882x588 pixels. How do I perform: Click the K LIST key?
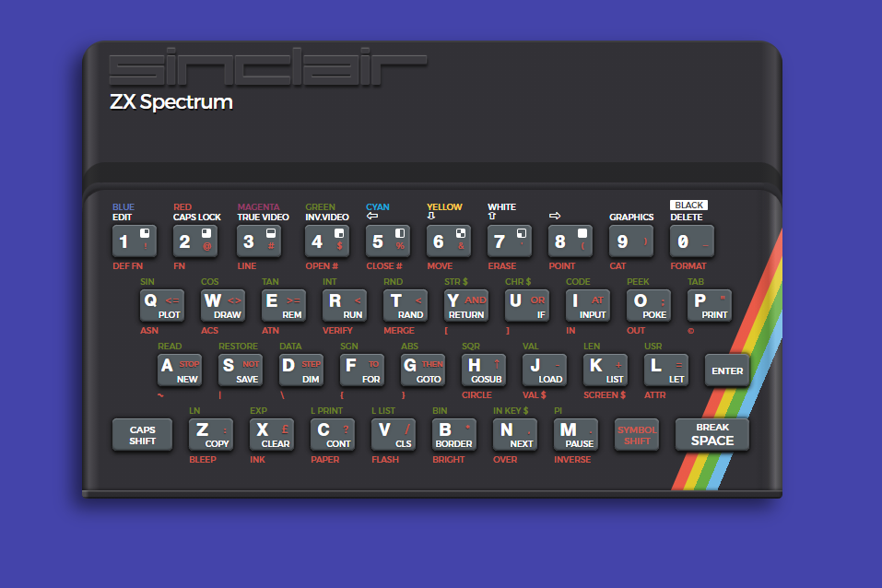point(605,370)
